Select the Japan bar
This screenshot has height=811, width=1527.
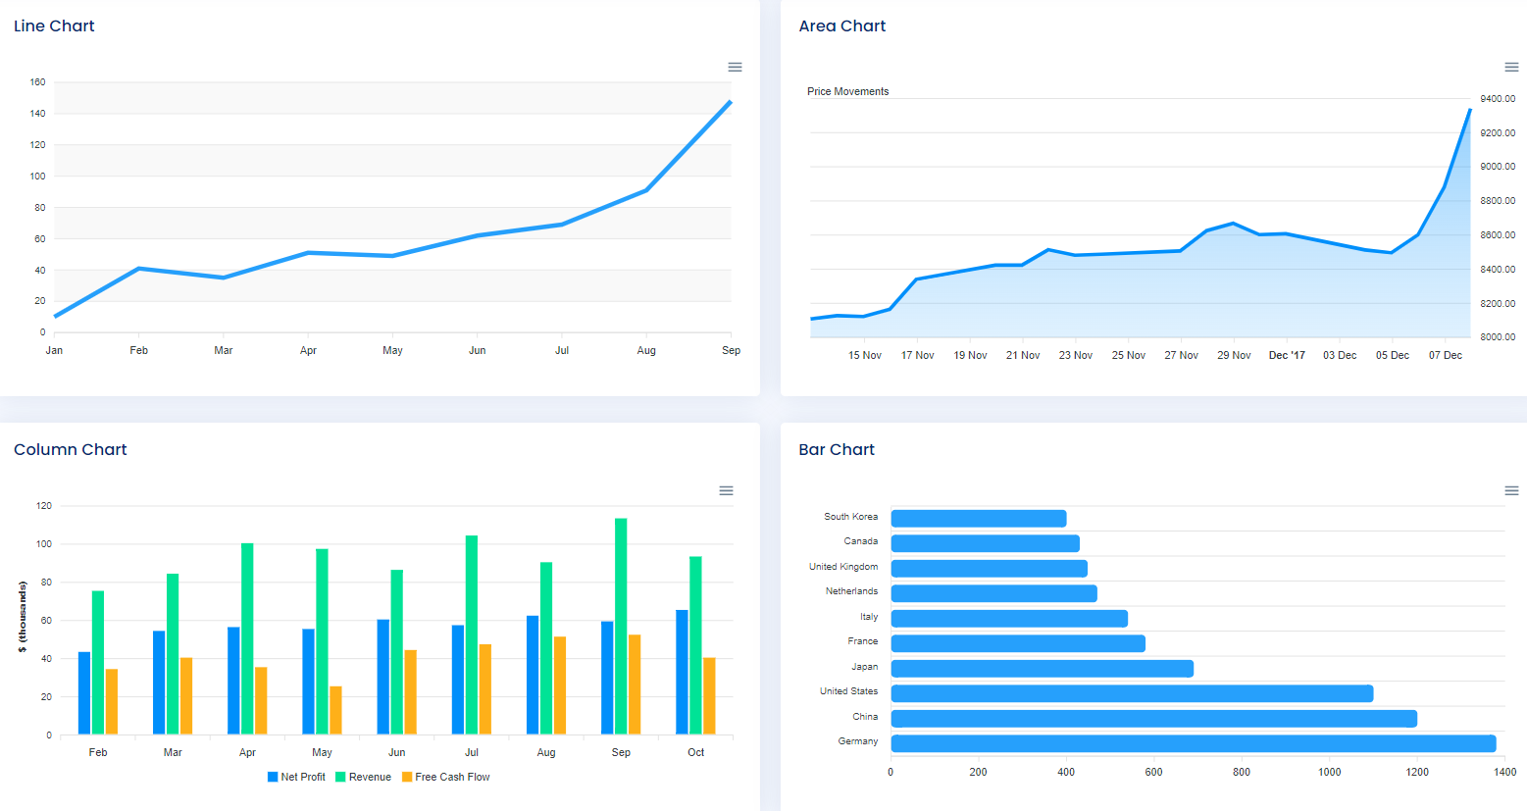pos(1042,669)
